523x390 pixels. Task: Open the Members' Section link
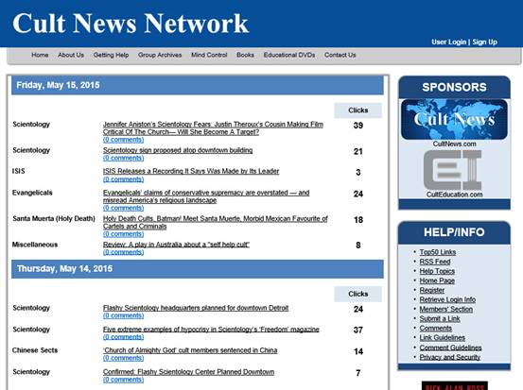coord(446,309)
